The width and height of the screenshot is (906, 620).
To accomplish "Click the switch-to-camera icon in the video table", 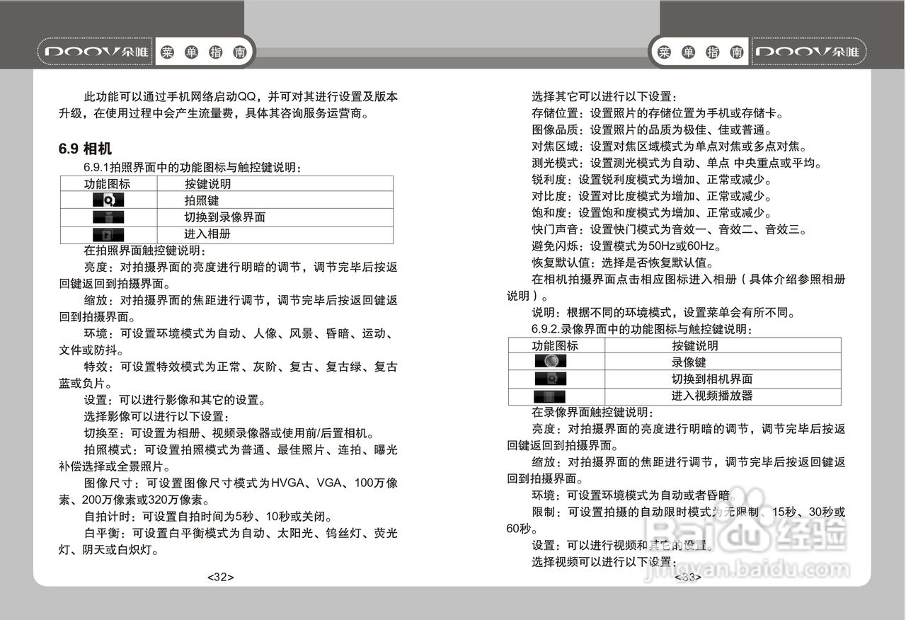I will [x=551, y=379].
